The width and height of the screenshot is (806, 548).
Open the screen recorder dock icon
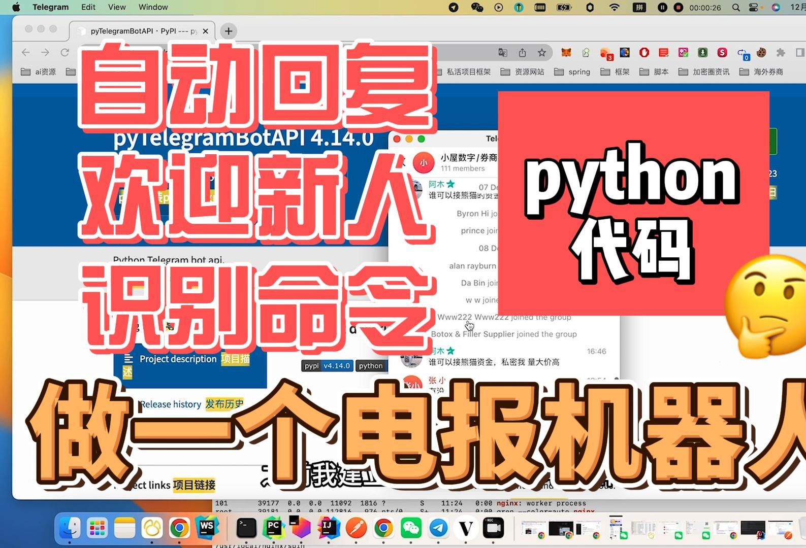click(x=492, y=529)
